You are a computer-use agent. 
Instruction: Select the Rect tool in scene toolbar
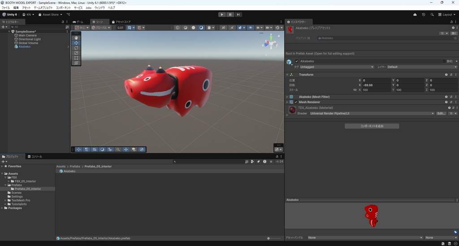tap(76, 58)
